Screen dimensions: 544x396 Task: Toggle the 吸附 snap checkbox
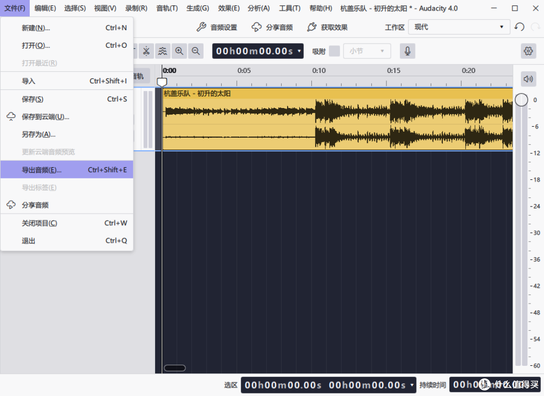point(334,51)
